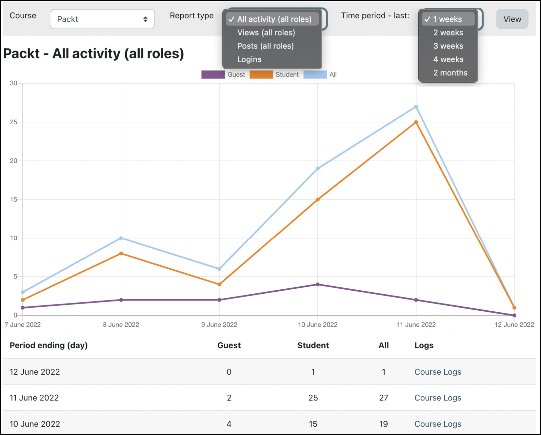Click the Student column header
541x435 pixels.
tap(313, 345)
